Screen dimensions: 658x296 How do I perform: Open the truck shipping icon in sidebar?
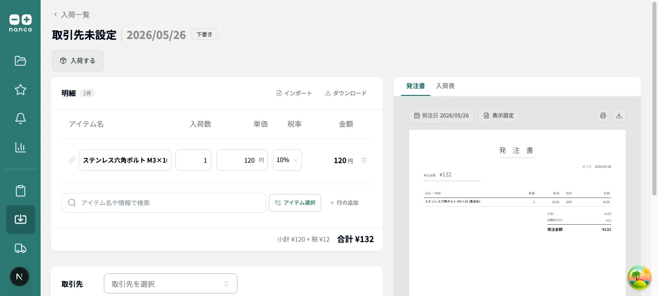tap(21, 248)
